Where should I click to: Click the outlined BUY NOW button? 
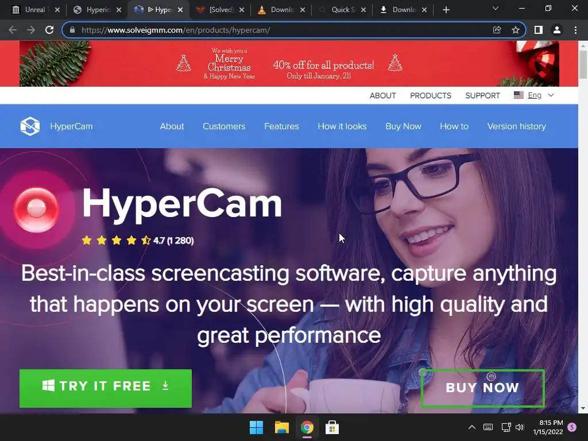(482, 388)
